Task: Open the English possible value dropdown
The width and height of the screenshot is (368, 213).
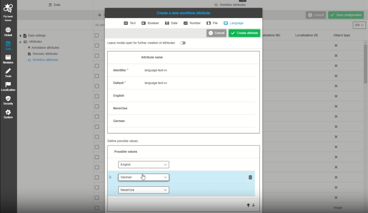Action: [144, 165]
